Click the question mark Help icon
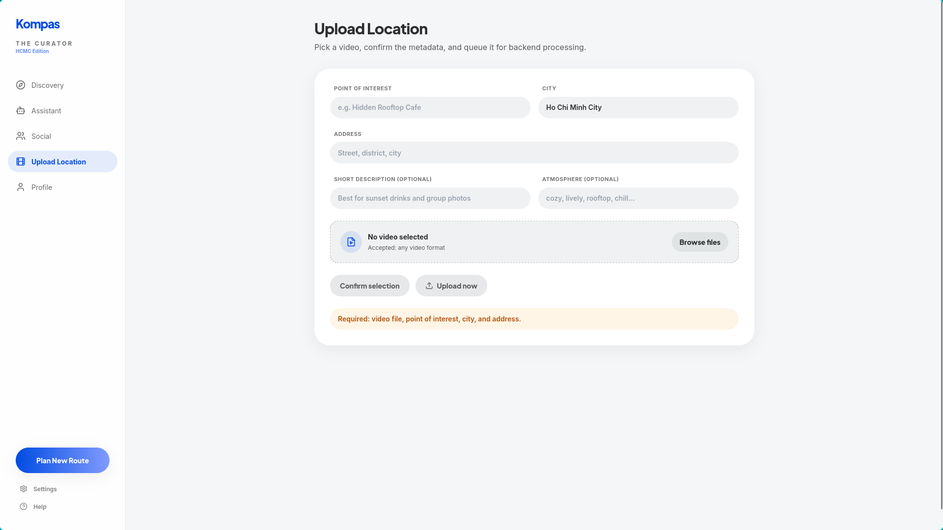The height and width of the screenshot is (530, 943). point(24,506)
